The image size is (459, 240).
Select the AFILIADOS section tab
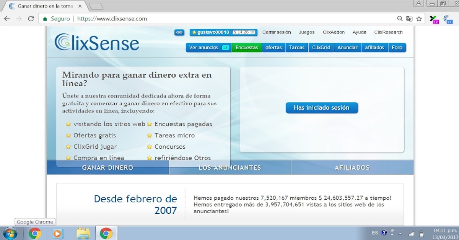pos(352,167)
